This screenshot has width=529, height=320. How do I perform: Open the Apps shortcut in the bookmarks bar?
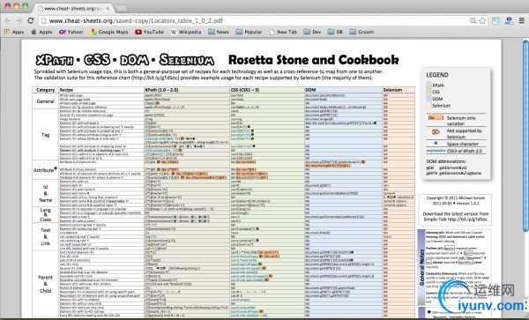(14, 32)
